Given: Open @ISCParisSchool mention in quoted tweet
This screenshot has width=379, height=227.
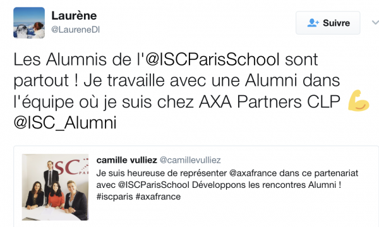Looking at the screenshot, I should tap(153, 185).
